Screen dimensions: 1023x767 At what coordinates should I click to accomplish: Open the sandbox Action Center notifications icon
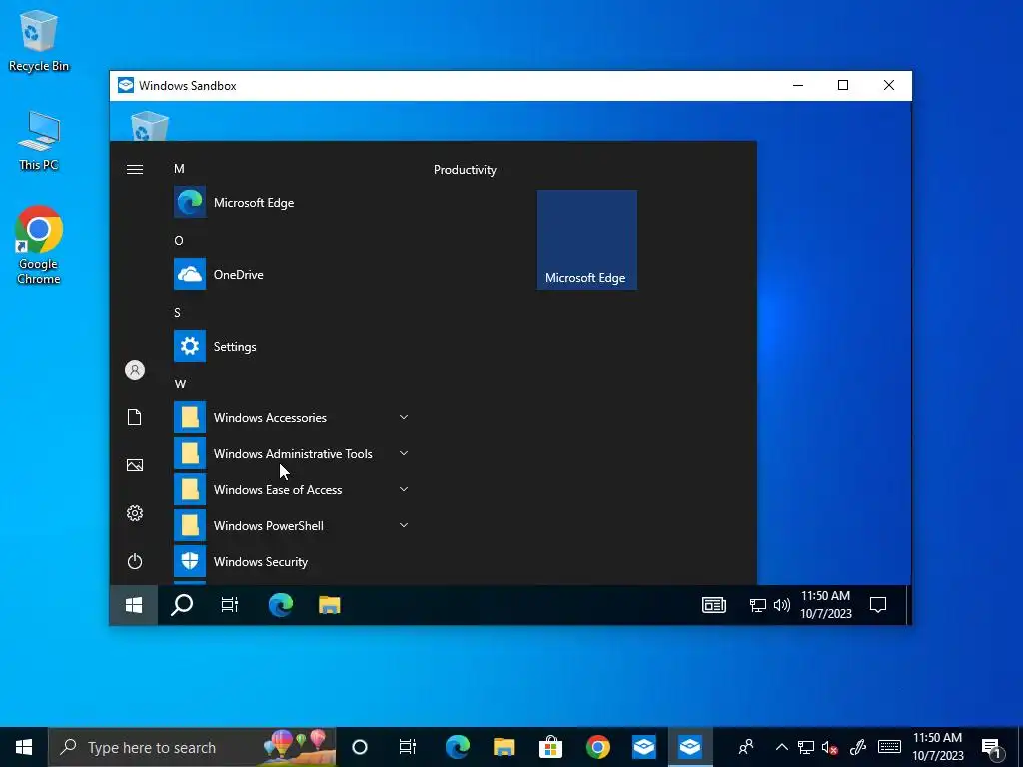click(878, 605)
